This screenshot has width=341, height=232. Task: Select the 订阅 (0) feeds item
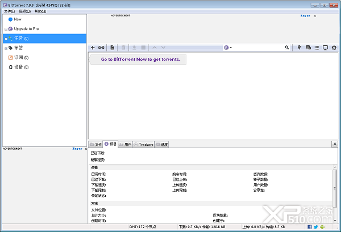click(x=44, y=57)
